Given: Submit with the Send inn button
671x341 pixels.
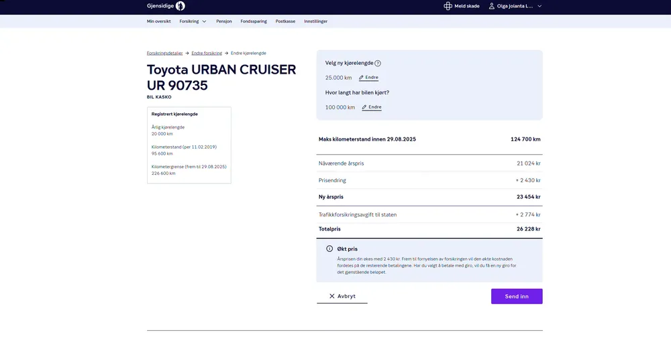Looking at the screenshot, I should click(517, 296).
